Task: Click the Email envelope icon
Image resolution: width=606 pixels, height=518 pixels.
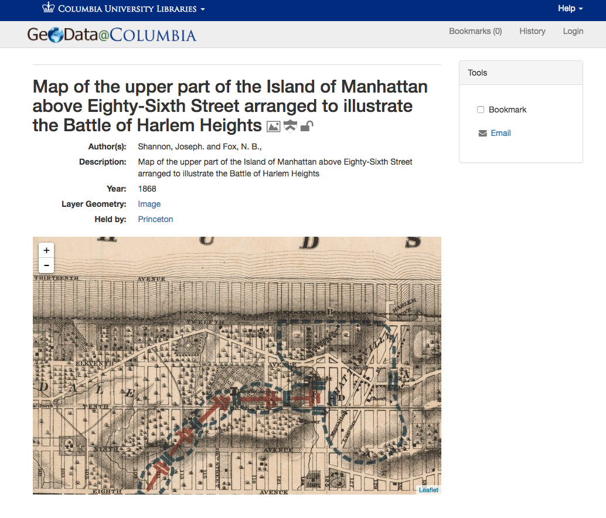Action: (x=483, y=133)
